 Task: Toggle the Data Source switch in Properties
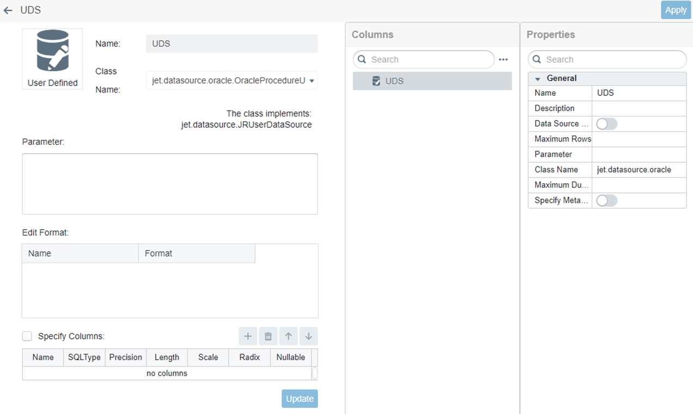click(606, 123)
